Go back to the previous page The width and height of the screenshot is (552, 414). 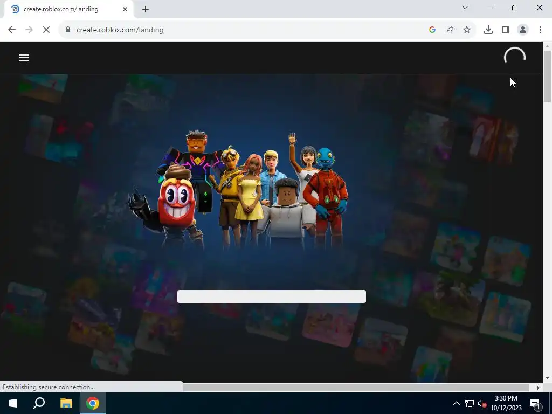coord(12,30)
